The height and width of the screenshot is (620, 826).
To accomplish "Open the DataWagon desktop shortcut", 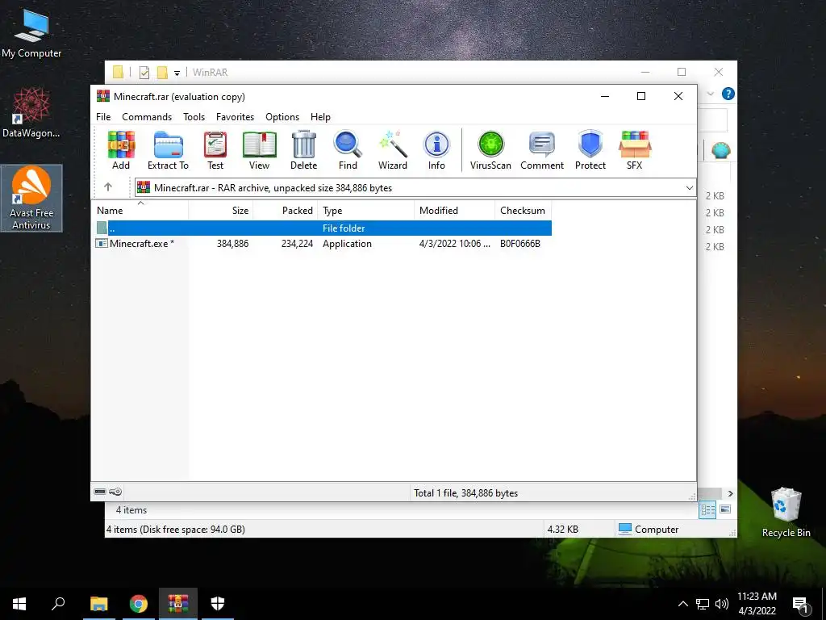I will [x=31, y=113].
